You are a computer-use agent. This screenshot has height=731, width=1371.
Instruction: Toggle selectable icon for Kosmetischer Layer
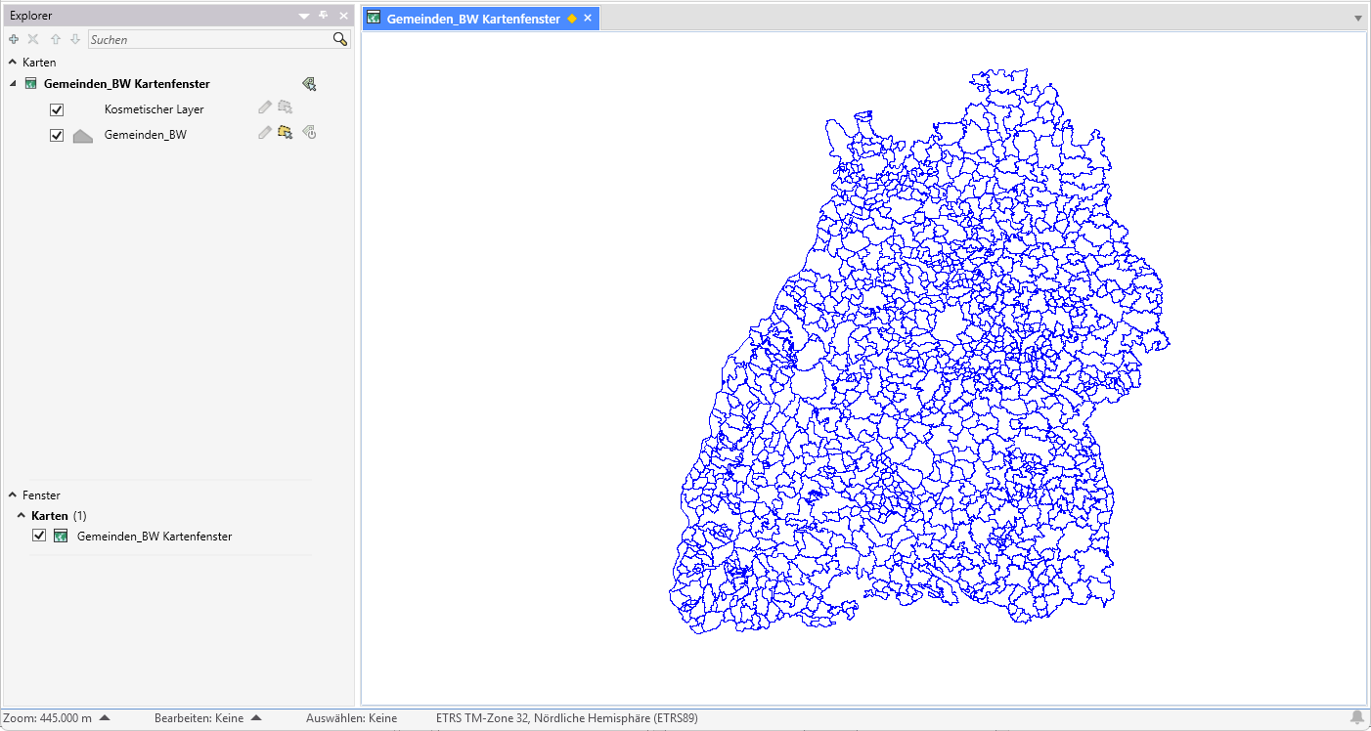coord(286,107)
